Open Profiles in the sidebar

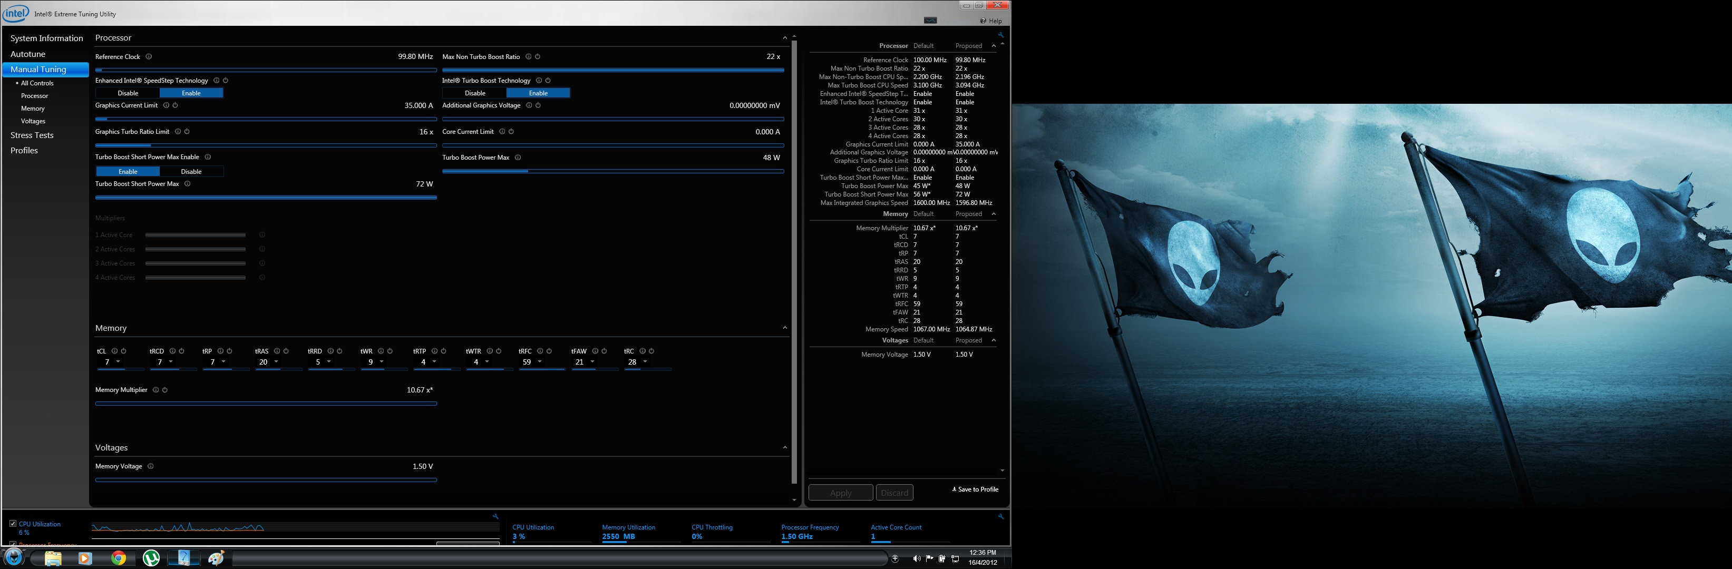coord(24,151)
